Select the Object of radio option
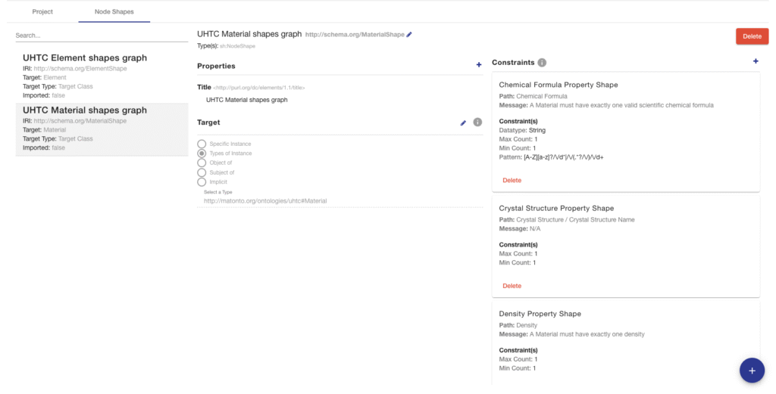The image size is (776, 394). pos(202,163)
